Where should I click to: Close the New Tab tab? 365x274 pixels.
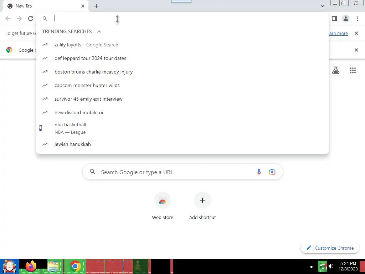pos(83,6)
